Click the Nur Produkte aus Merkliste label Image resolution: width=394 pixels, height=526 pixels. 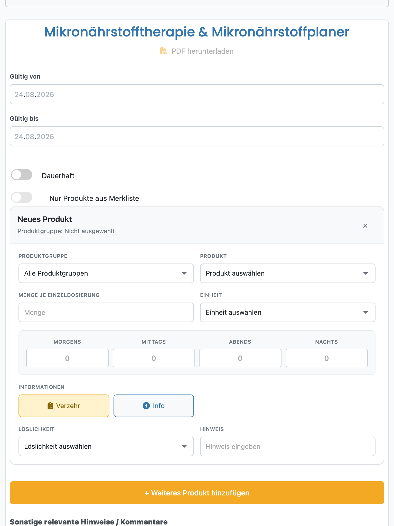[x=94, y=198]
